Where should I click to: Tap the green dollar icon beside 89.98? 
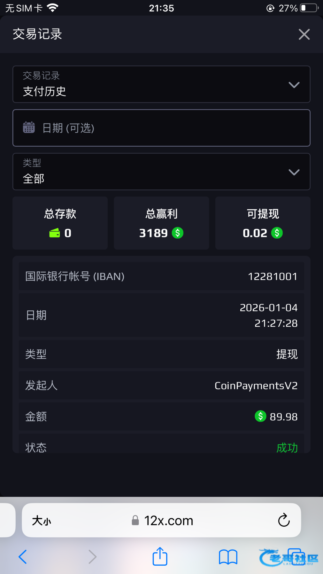pyautogui.click(x=260, y=416)
